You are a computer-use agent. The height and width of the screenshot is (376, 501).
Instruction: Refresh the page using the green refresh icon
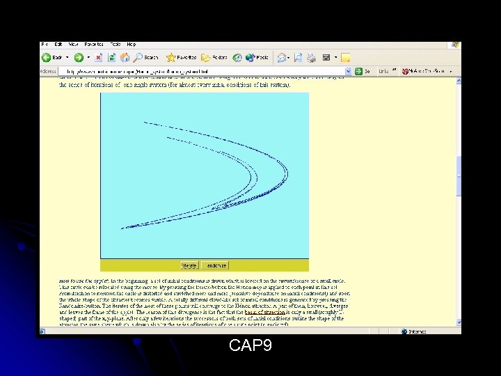coord(111,58)
